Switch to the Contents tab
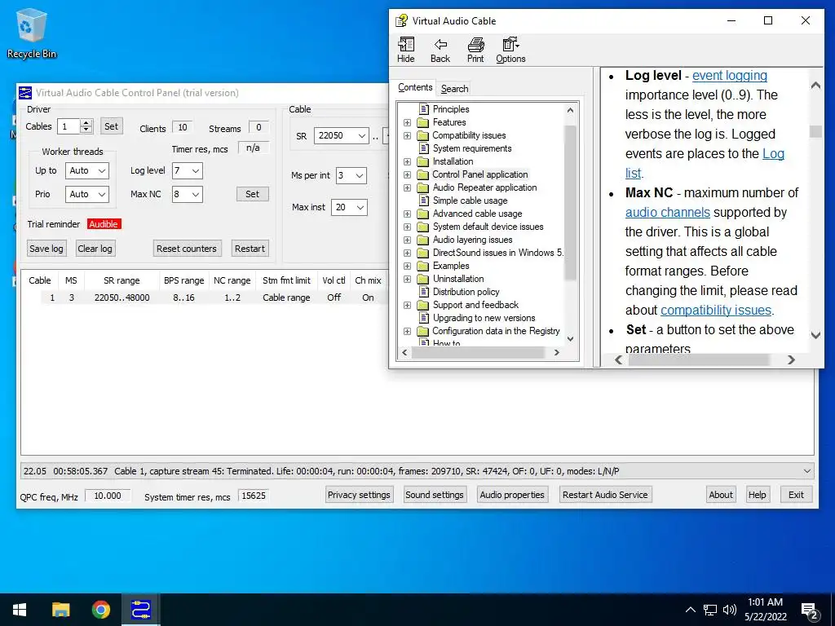Viewport: 835px width, 626px height. pyautogui.click(x=415, y=87)
